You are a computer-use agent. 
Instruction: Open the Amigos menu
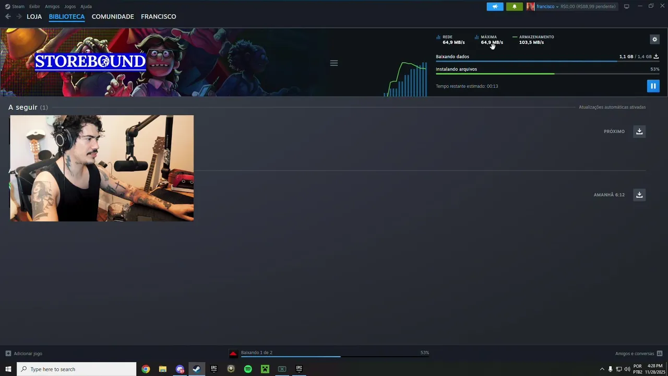(x=52, y=6)
